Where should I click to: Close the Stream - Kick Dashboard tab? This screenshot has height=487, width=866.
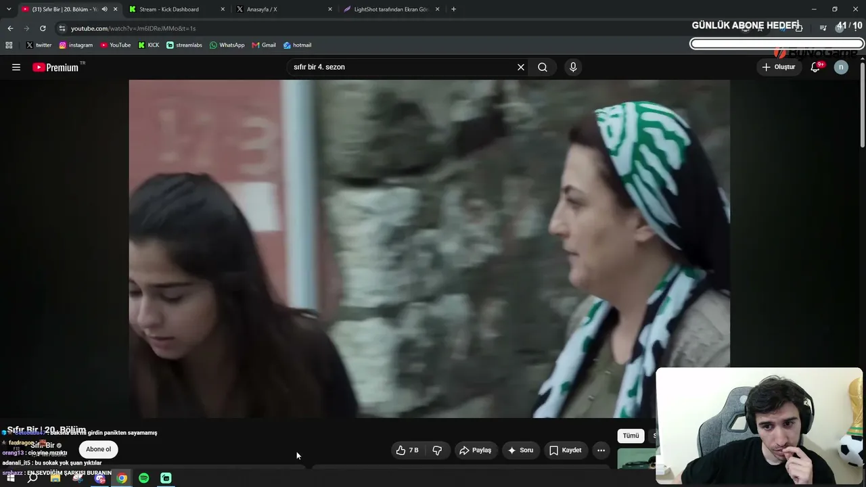223,9
